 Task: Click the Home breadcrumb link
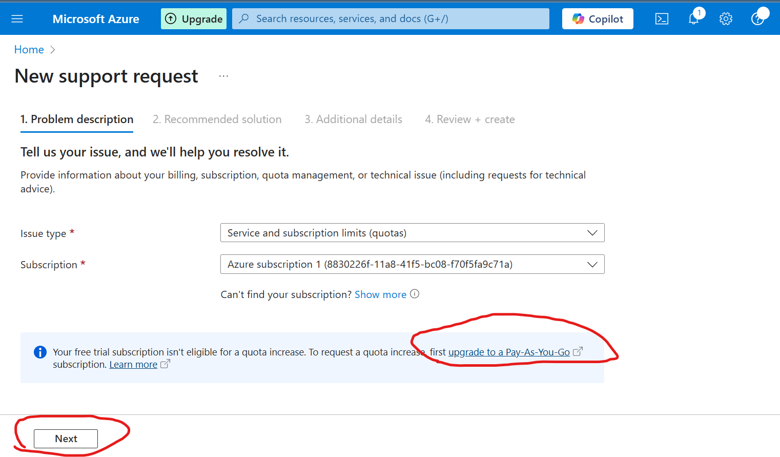tap(29, 50)
